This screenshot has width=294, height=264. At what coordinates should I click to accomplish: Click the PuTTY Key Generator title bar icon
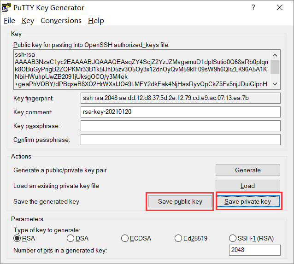click(x=6, y=7)
